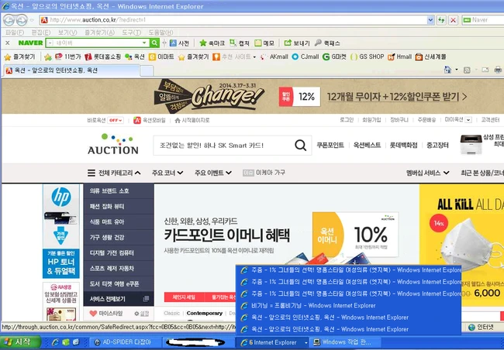Select 비기닝 = 프롬비기닝 window entry
This screenshot has width=504, height=350.
348,306
